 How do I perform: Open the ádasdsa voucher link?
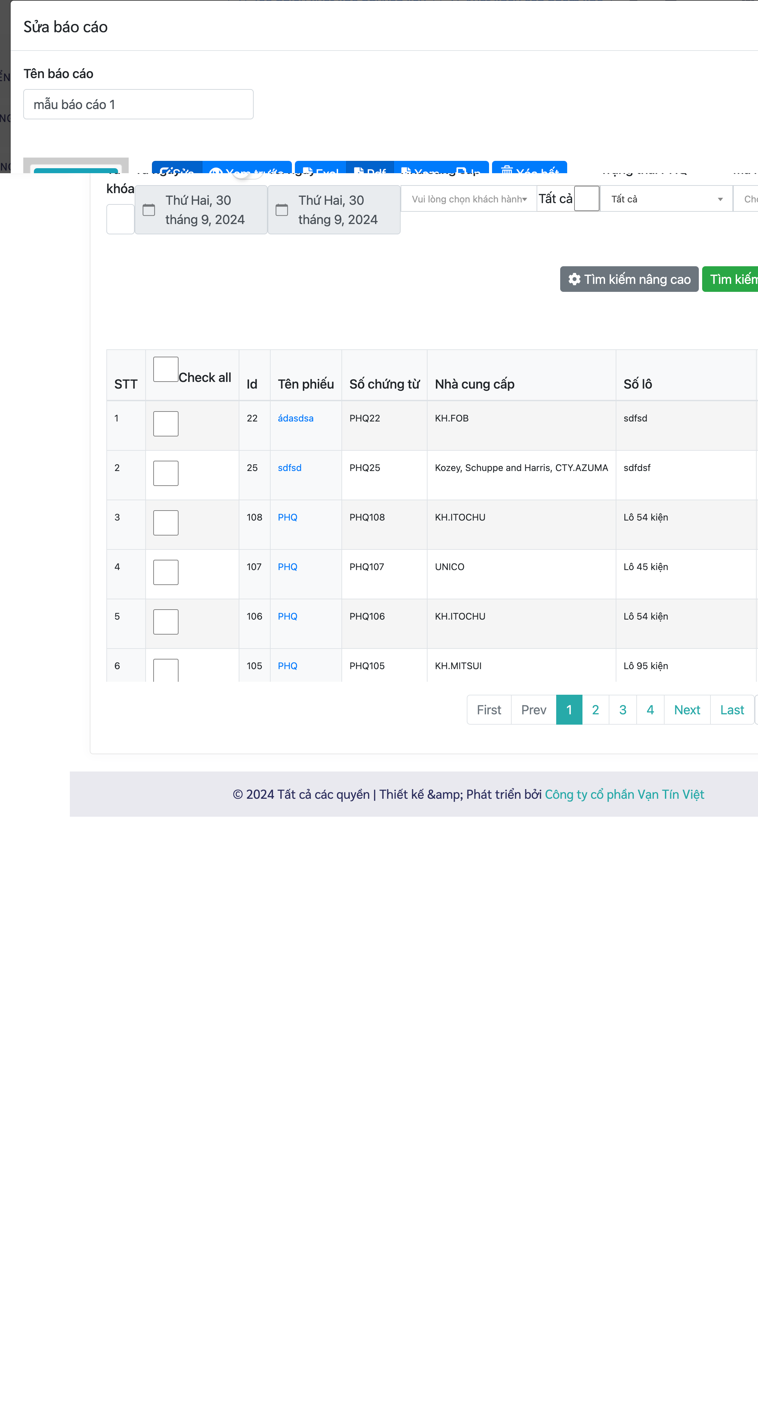[295, 418]
